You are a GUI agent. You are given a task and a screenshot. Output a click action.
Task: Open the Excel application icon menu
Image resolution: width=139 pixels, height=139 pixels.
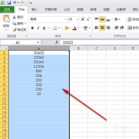(x=2, y=3)
